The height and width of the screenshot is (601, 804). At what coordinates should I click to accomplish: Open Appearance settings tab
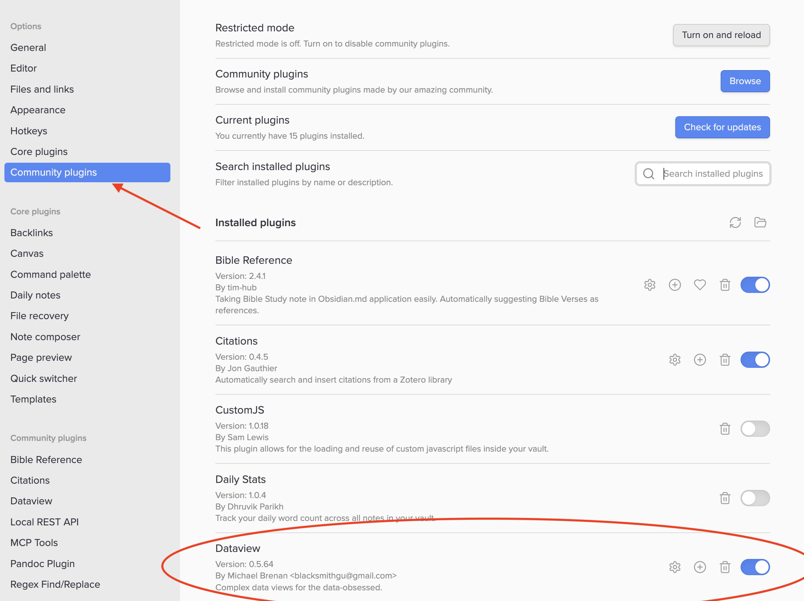(87, 110)
